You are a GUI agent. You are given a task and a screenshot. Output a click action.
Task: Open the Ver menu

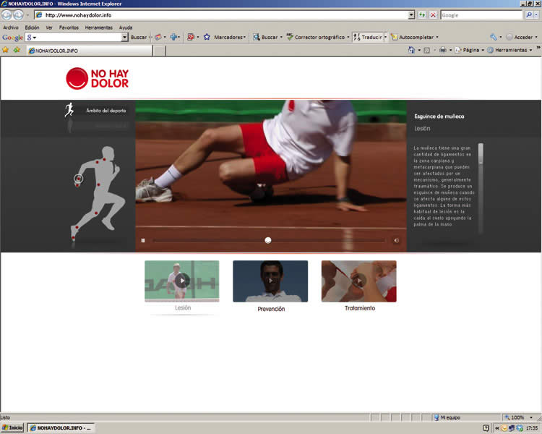click(x=49, y=27)
